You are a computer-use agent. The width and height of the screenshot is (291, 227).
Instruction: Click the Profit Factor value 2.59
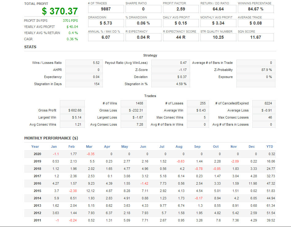click(181, 9)
